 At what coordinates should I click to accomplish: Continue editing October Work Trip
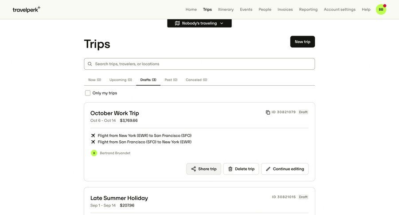pos(285,169)
